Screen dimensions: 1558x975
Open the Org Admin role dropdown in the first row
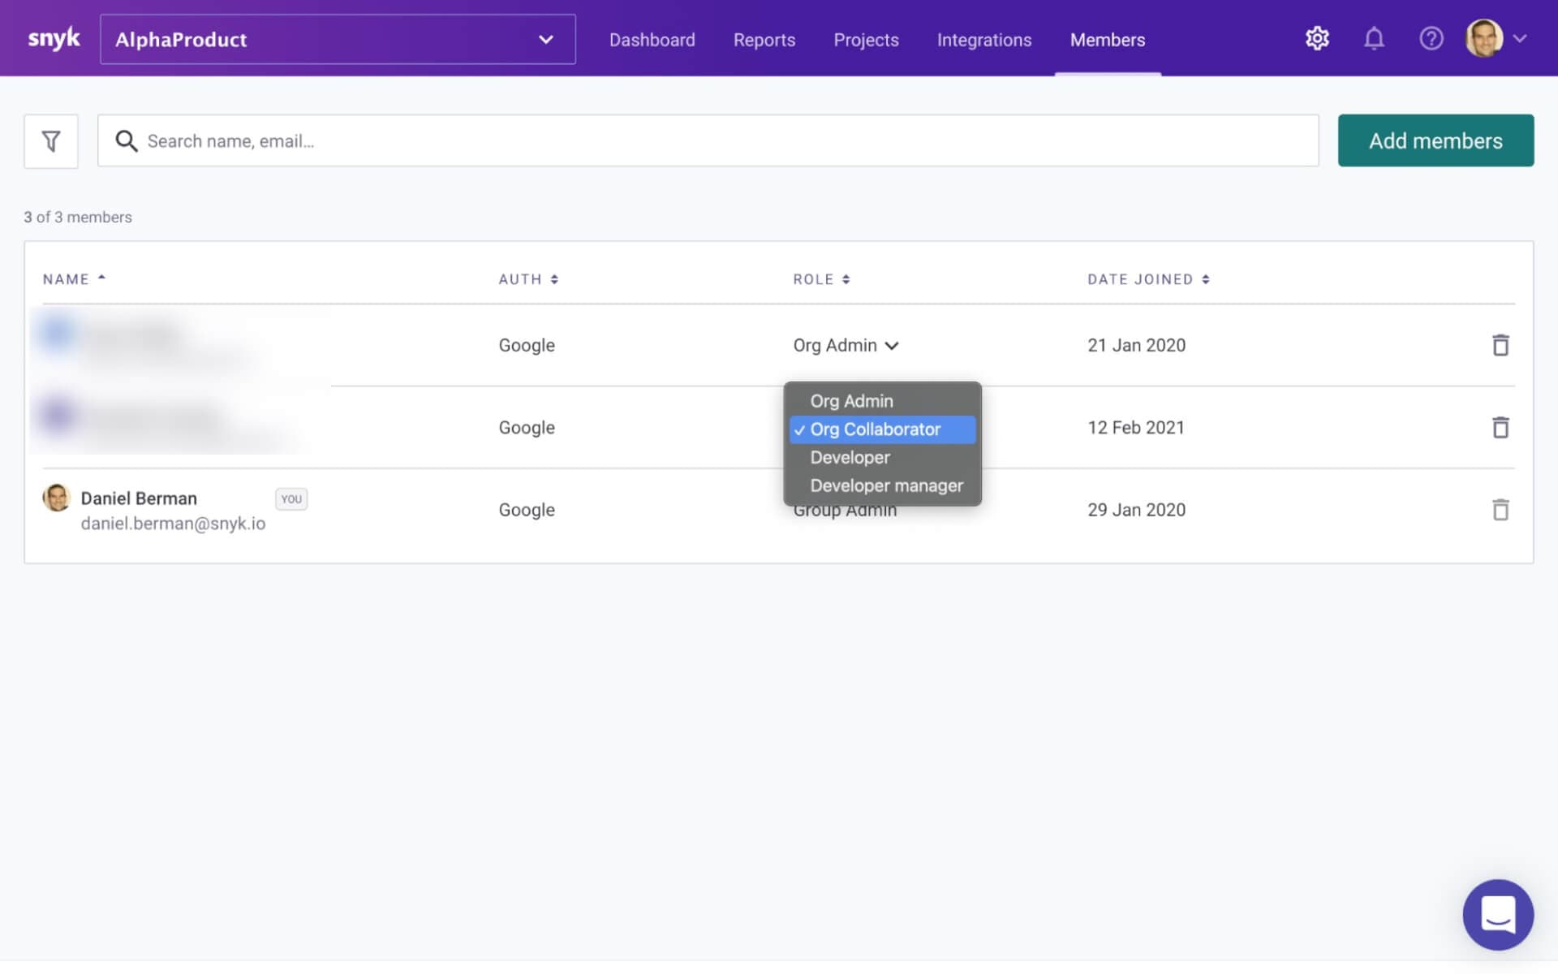click(846, 345)
